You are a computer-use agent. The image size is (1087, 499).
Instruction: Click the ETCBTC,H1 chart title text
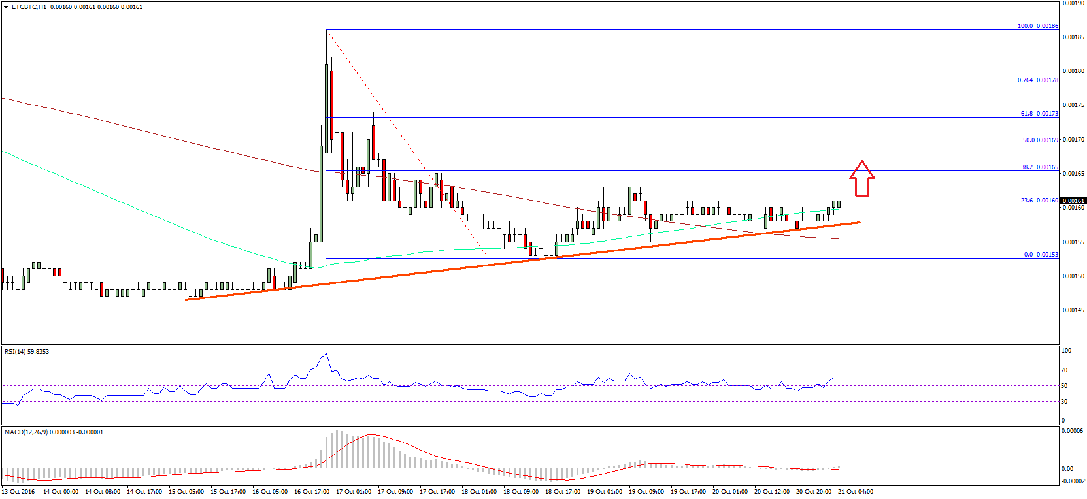coord(29,7)
